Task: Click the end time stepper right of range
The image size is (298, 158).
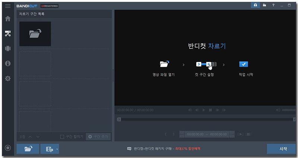Action: point(232,134)
